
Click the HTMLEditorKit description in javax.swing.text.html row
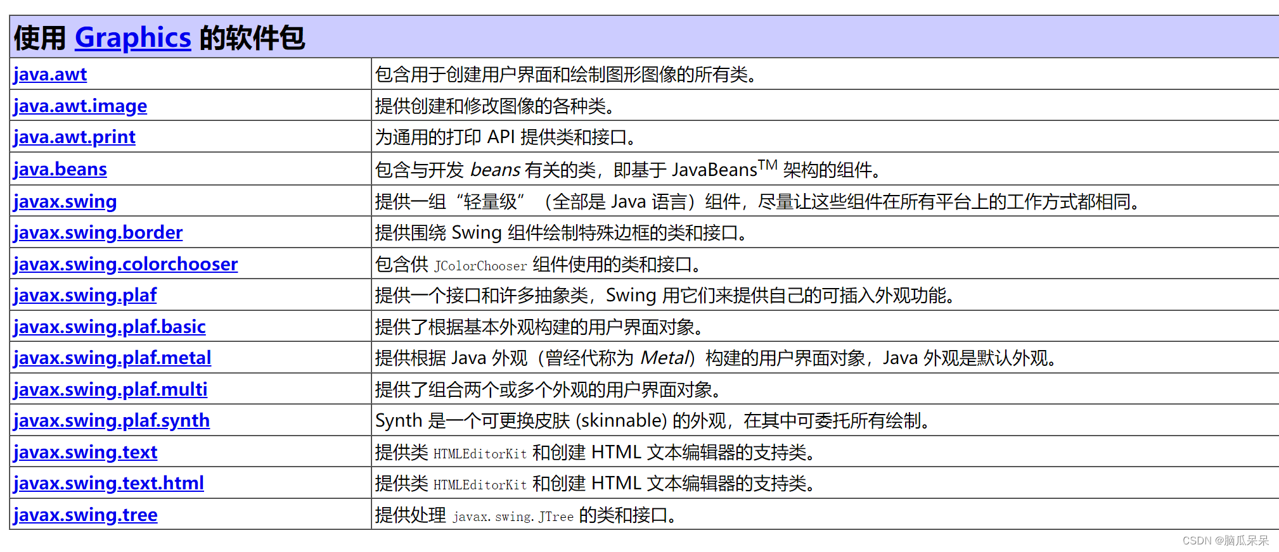[x=595, y=483]
